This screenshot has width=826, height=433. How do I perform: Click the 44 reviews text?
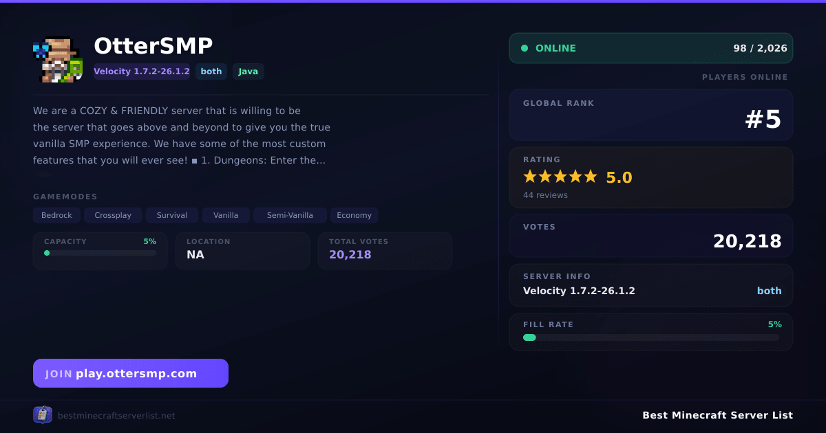coord(545,195)
